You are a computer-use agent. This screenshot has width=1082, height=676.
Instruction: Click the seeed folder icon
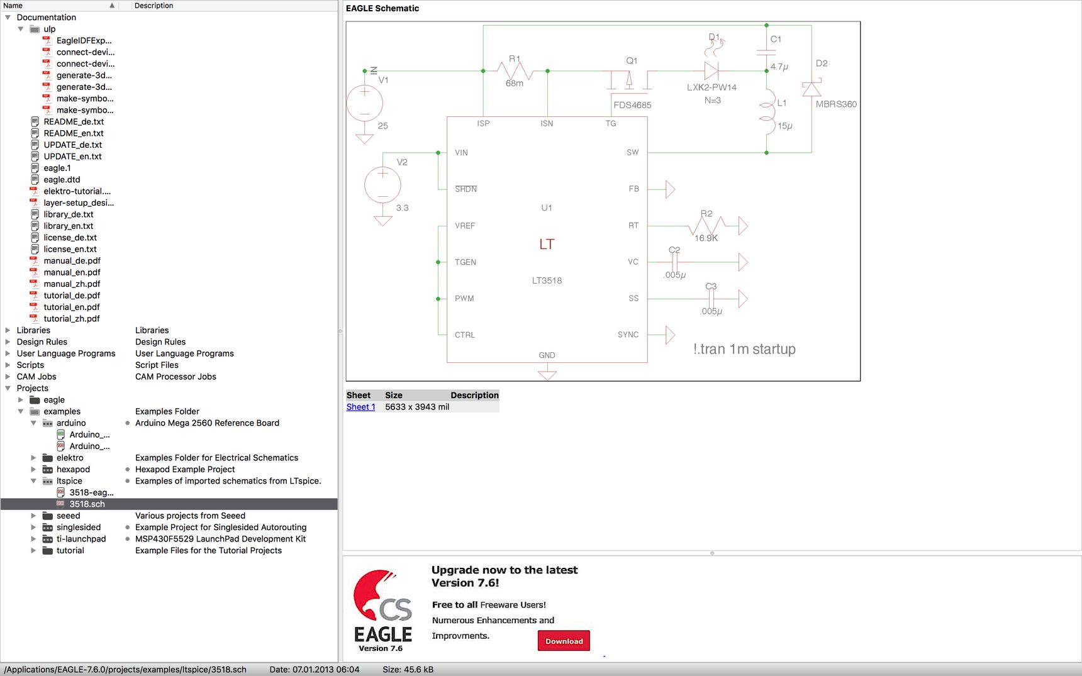tap(48, 516)
